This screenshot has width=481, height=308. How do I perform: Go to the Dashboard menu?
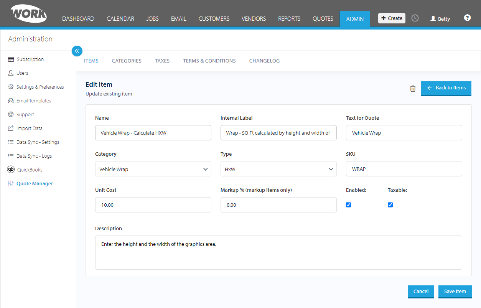pyautogui.click(x=78, y=18)
